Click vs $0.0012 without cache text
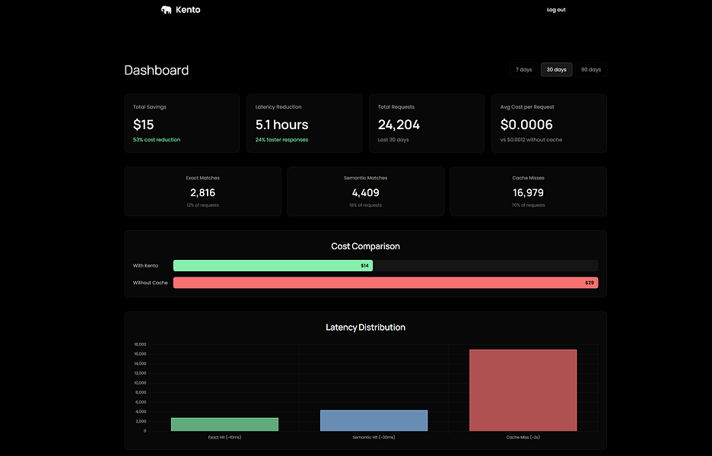Image resolution: width=712 pixels, height=456 pixels. [x=531, y=140]
